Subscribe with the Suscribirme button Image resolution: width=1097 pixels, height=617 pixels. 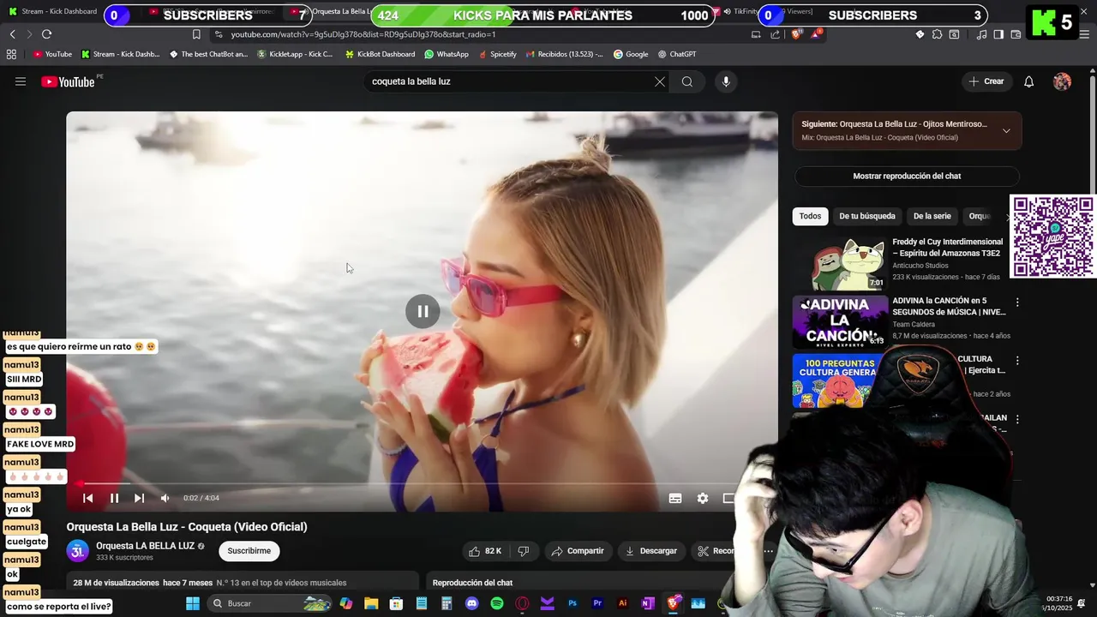click(249, 551)
